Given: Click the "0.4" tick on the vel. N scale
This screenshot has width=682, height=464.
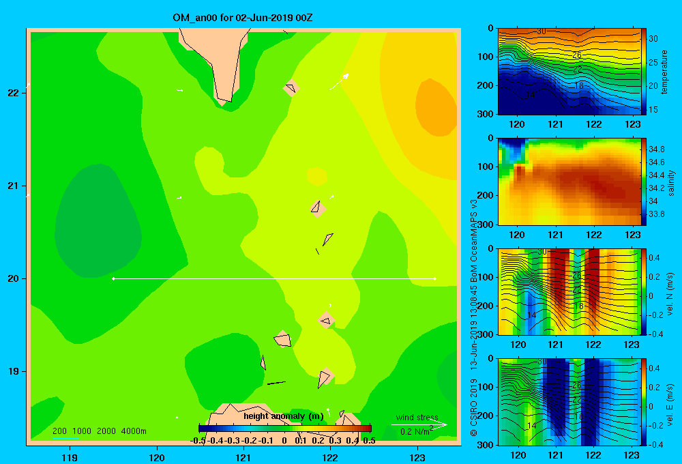Looking at the screenshot, I should coord(655,258).
